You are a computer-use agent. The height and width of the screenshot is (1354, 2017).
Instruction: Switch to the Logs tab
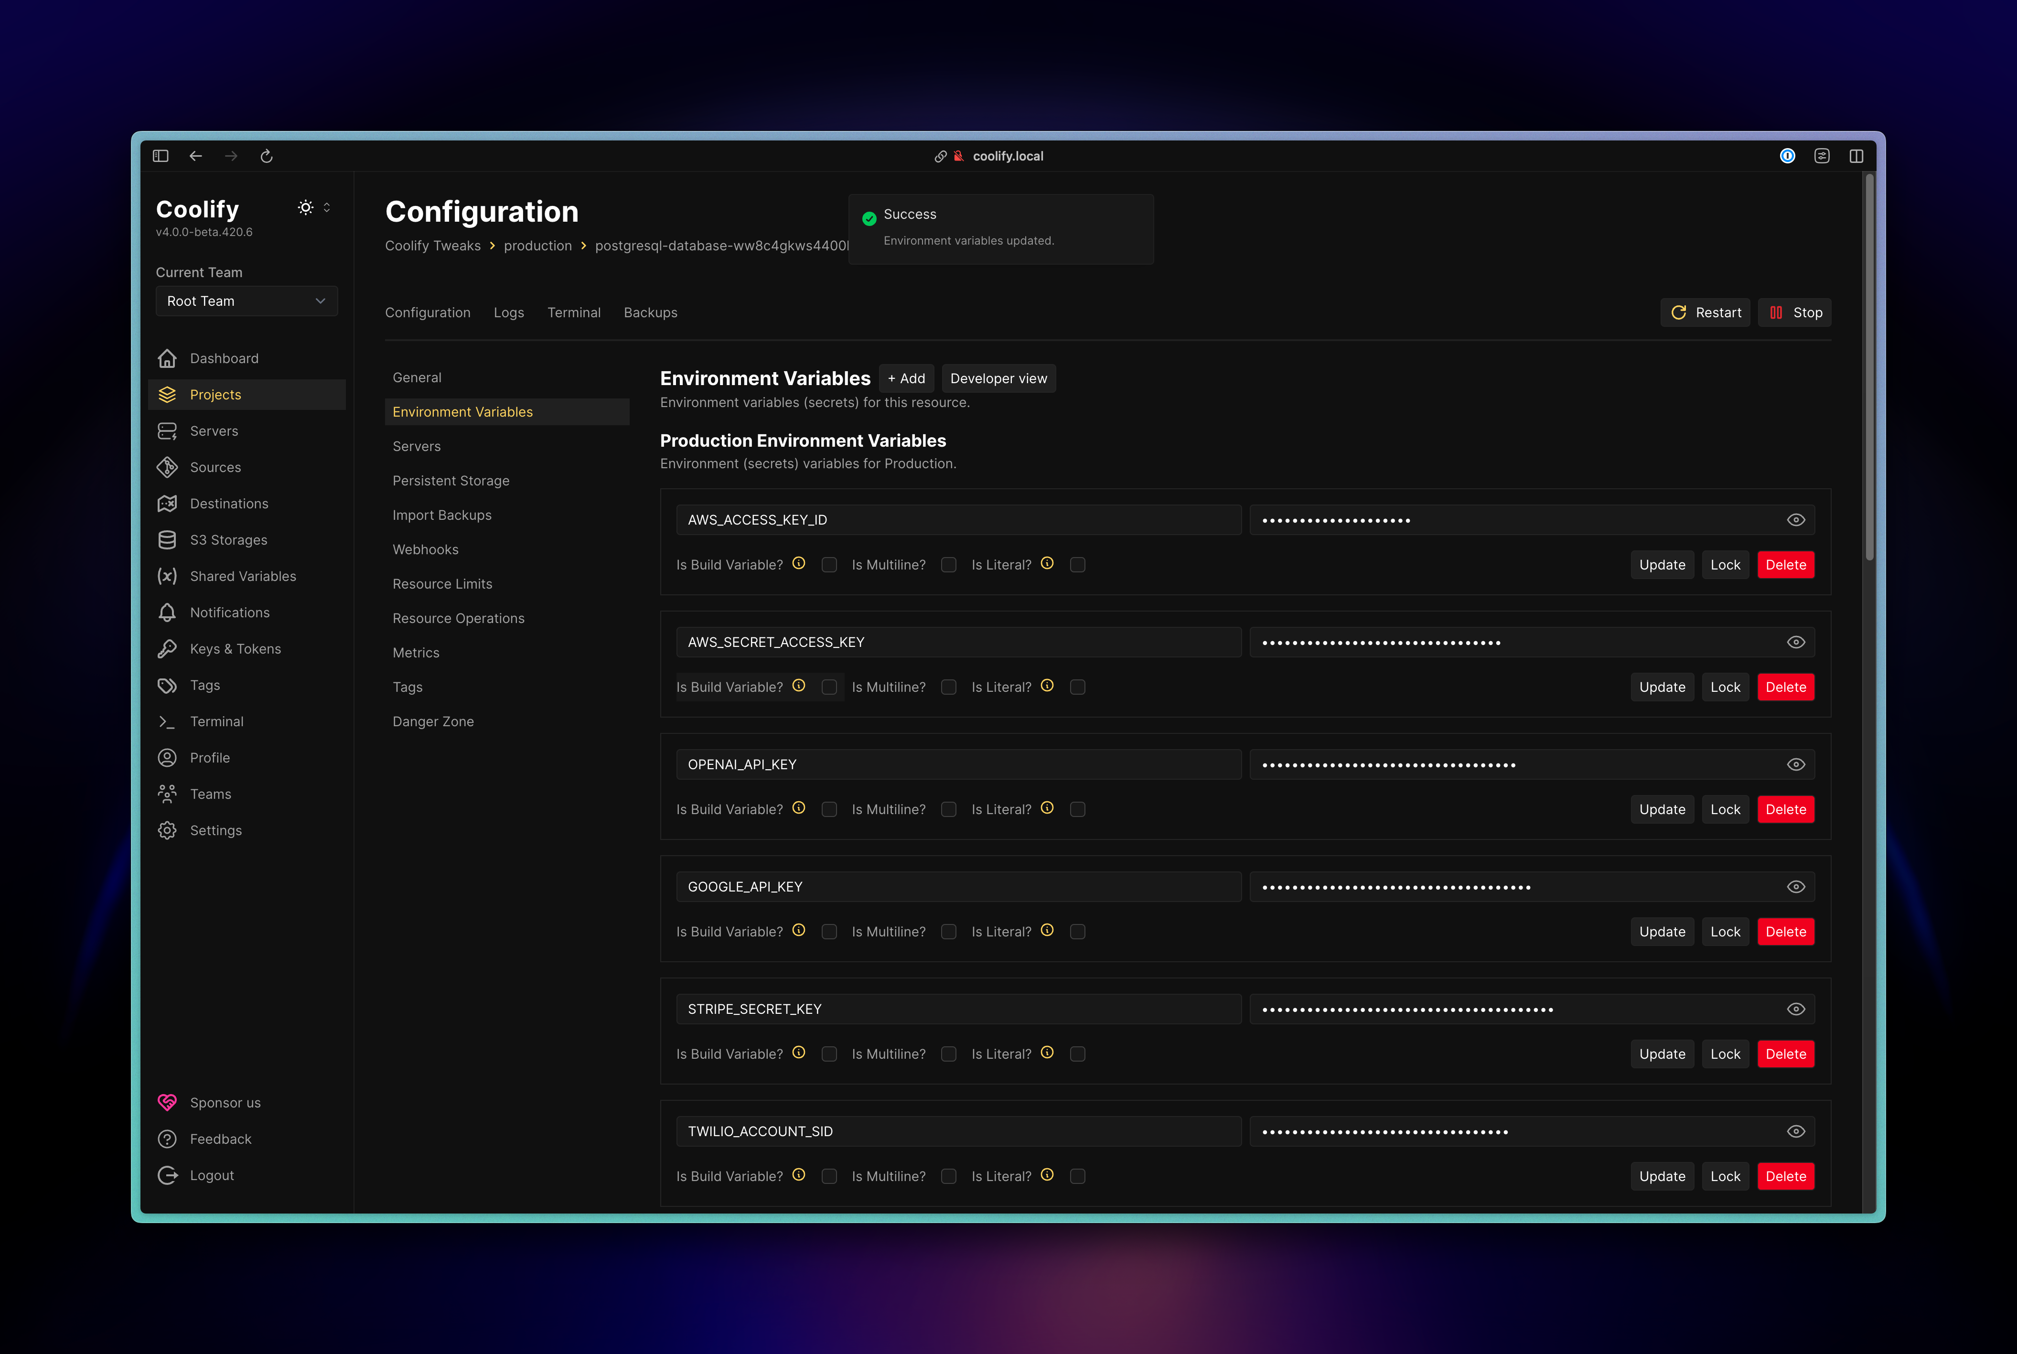coord(509,312)
